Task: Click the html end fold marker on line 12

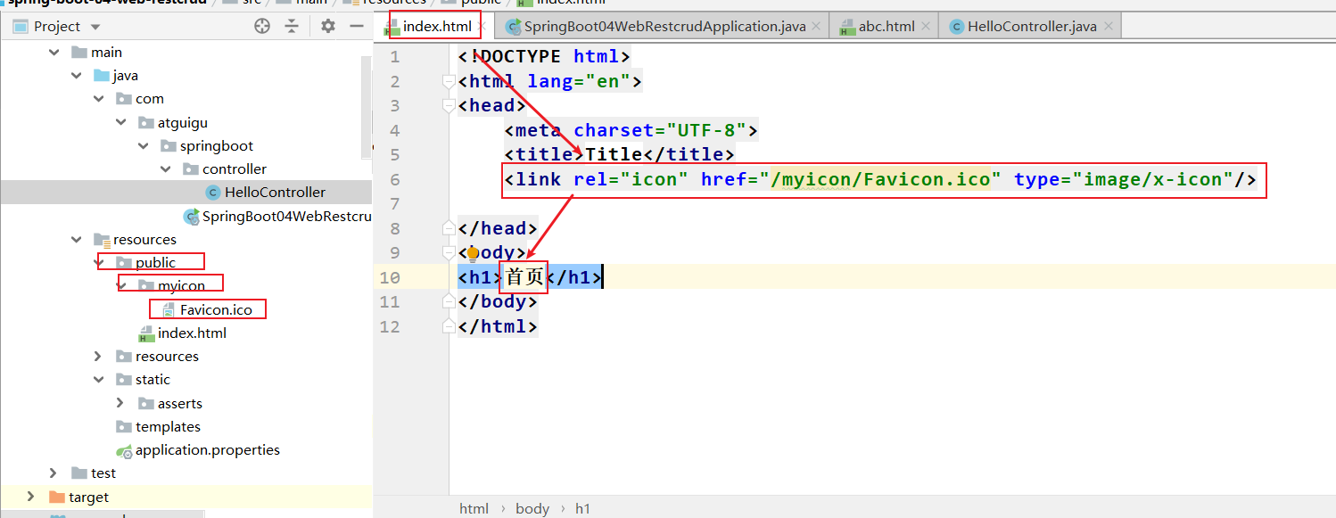Action: click(450, 326)
